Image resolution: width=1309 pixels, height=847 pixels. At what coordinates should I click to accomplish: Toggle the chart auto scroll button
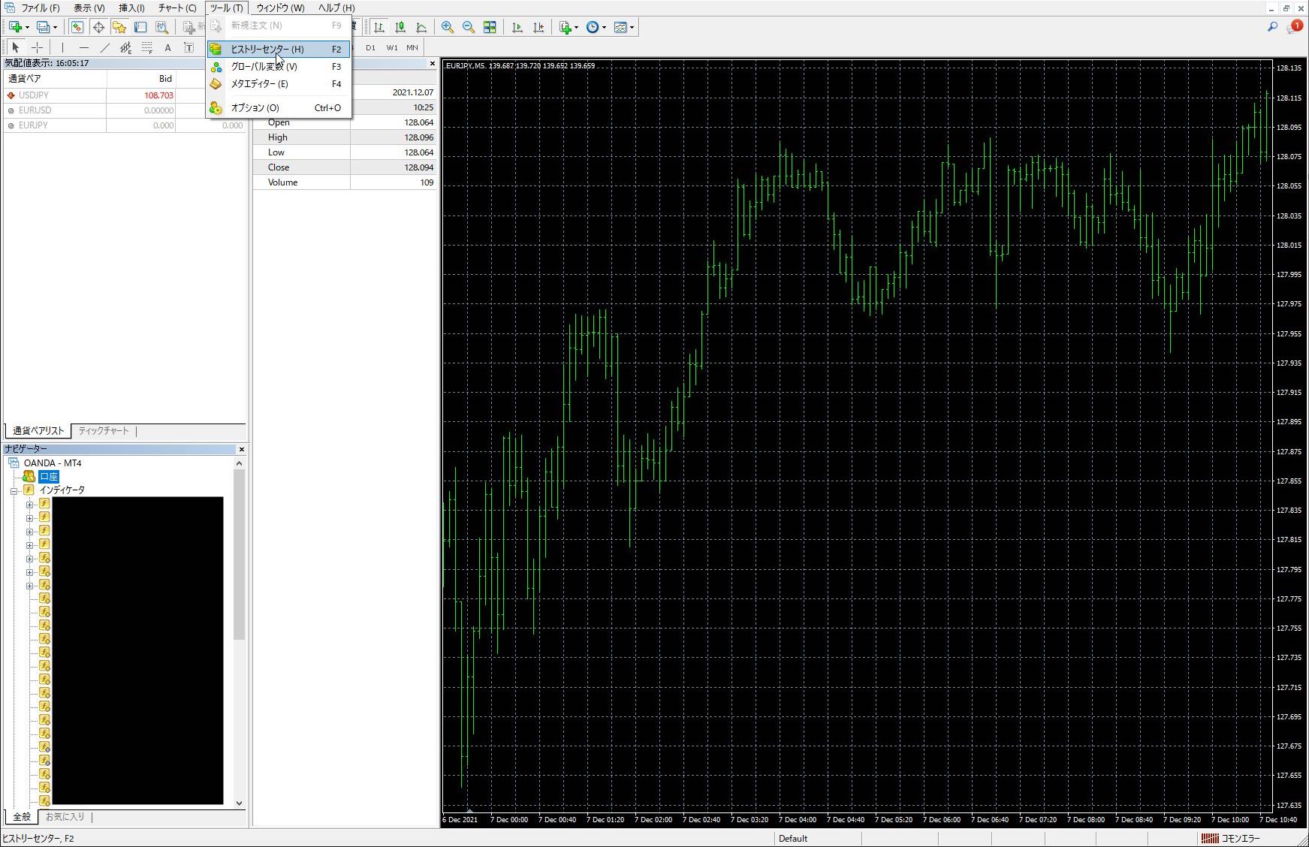[x=517, y=28]
